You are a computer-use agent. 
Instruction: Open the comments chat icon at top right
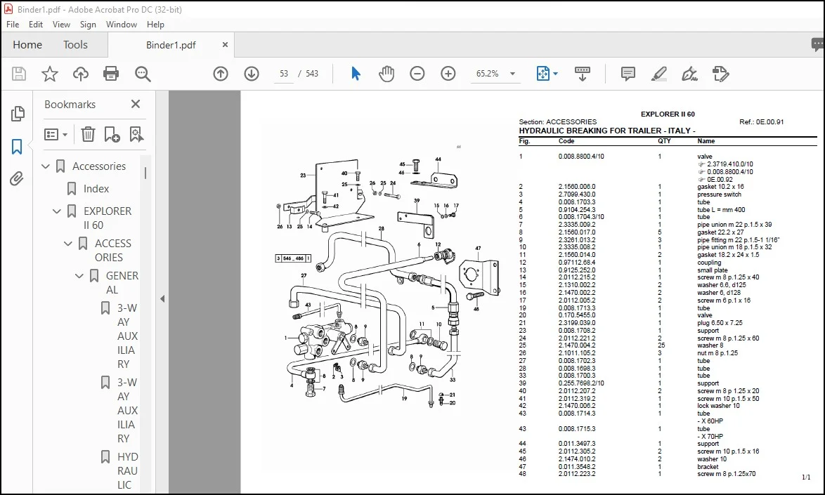coord(818,45)
